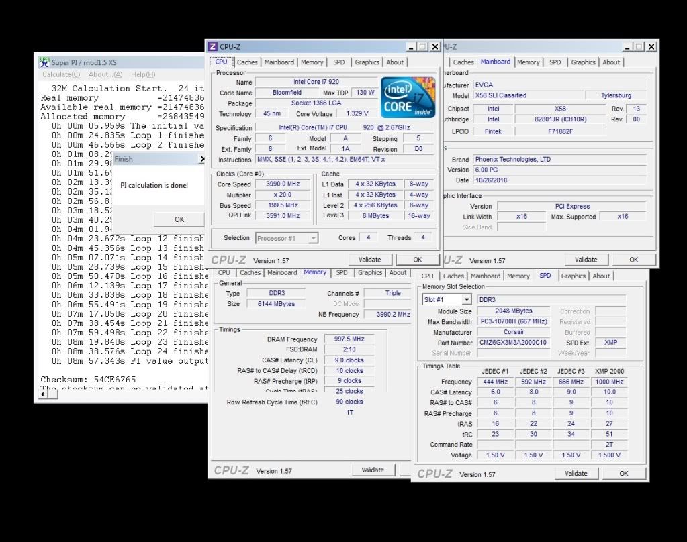
Task: Select the SPD tab in front CPU-Z window
Action: pyautogui.click(x=338, y=62)
